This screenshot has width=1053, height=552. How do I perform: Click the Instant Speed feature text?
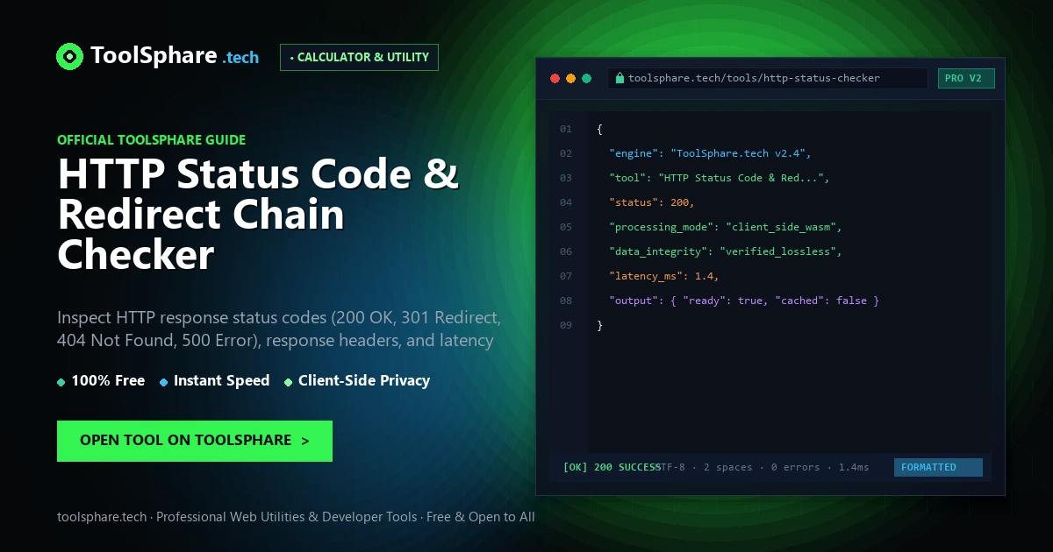click(221, 381)
